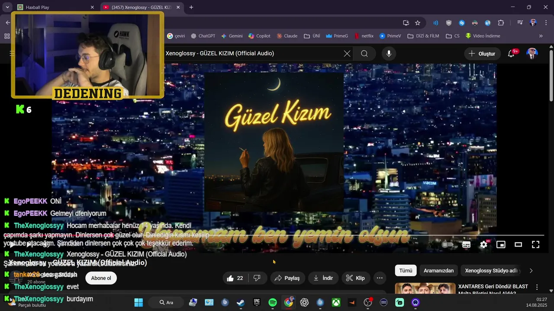554x311 pixels.
Task: Open the Video İndirme bookmark
Action: point(483,36)
